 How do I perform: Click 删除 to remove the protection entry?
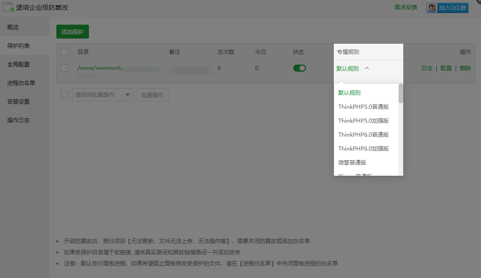[x=464, y=68]
